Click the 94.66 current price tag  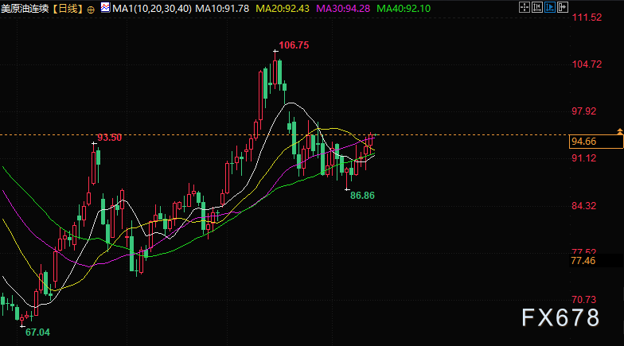[x=595, y=142]
